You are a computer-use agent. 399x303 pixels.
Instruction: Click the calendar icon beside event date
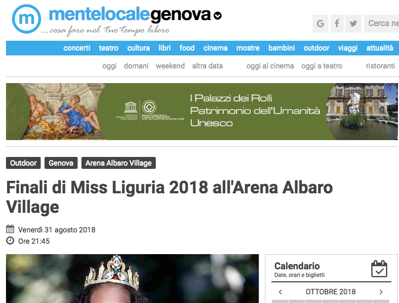[10, 229]
